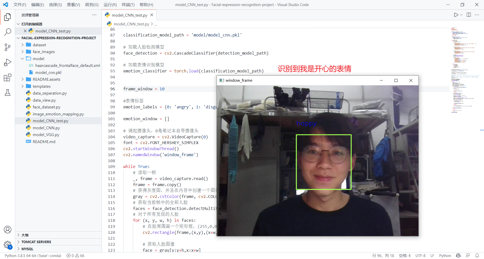
Task: Open the Extensions view icon
Action: (8, 77)
